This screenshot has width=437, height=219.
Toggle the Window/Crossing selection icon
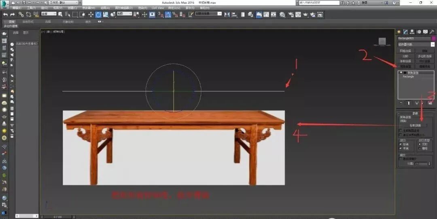click(83, 15)
